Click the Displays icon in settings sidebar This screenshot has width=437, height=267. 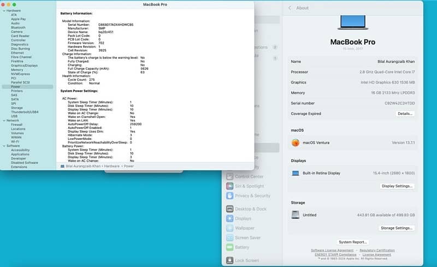click(229, 218)
